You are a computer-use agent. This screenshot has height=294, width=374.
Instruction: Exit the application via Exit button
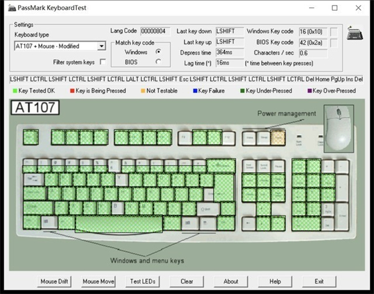coord(319,281)
